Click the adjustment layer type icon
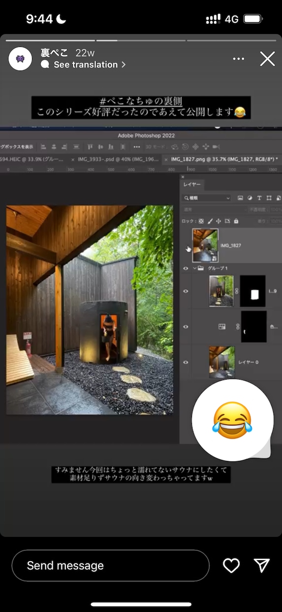This screenshot has height=612, width=282. (222, 326)
